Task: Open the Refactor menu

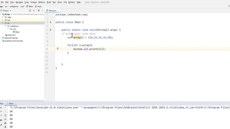Action: pos(42,2)
